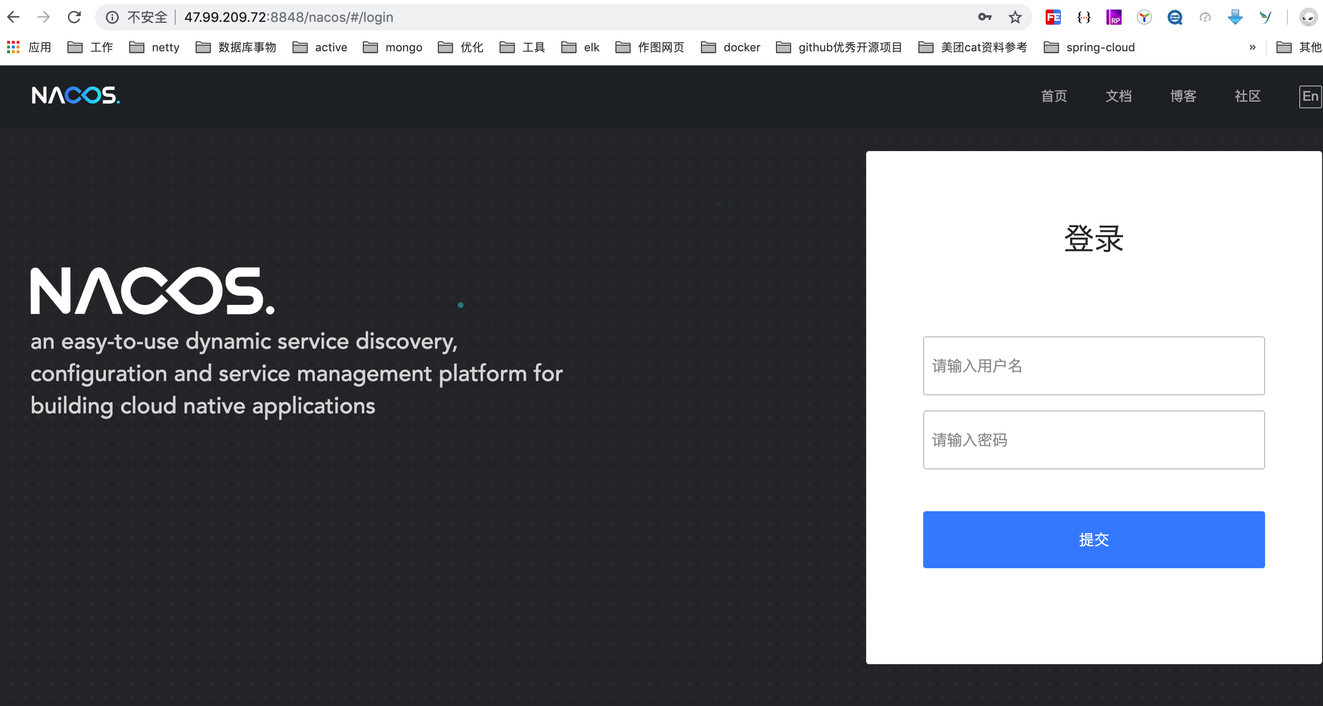Open the Chrome profile avatar
The height and width of the screenshot is (706, 1323).
click(x=1308, y=18)
